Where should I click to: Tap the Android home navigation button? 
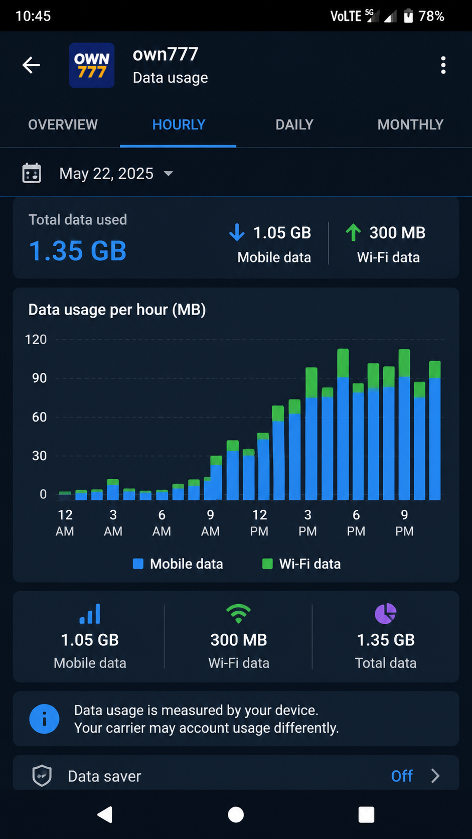point(236,815)
